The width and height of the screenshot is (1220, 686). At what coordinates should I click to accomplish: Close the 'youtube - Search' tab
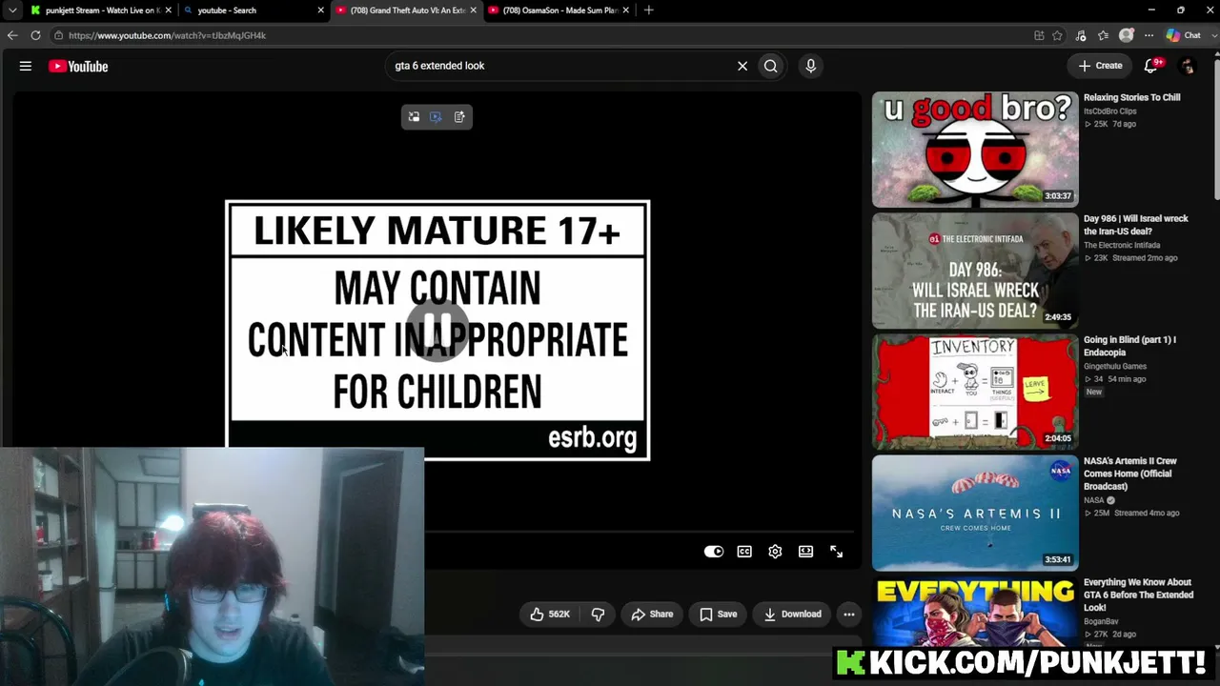(321, 10)
